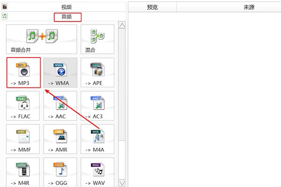Click the film clapper video icon

tap(5, 7)
